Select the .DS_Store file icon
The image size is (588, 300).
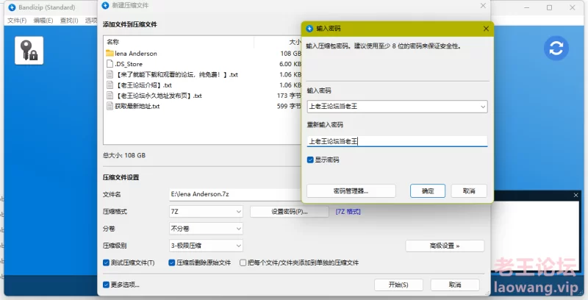(x=110, y=64)
